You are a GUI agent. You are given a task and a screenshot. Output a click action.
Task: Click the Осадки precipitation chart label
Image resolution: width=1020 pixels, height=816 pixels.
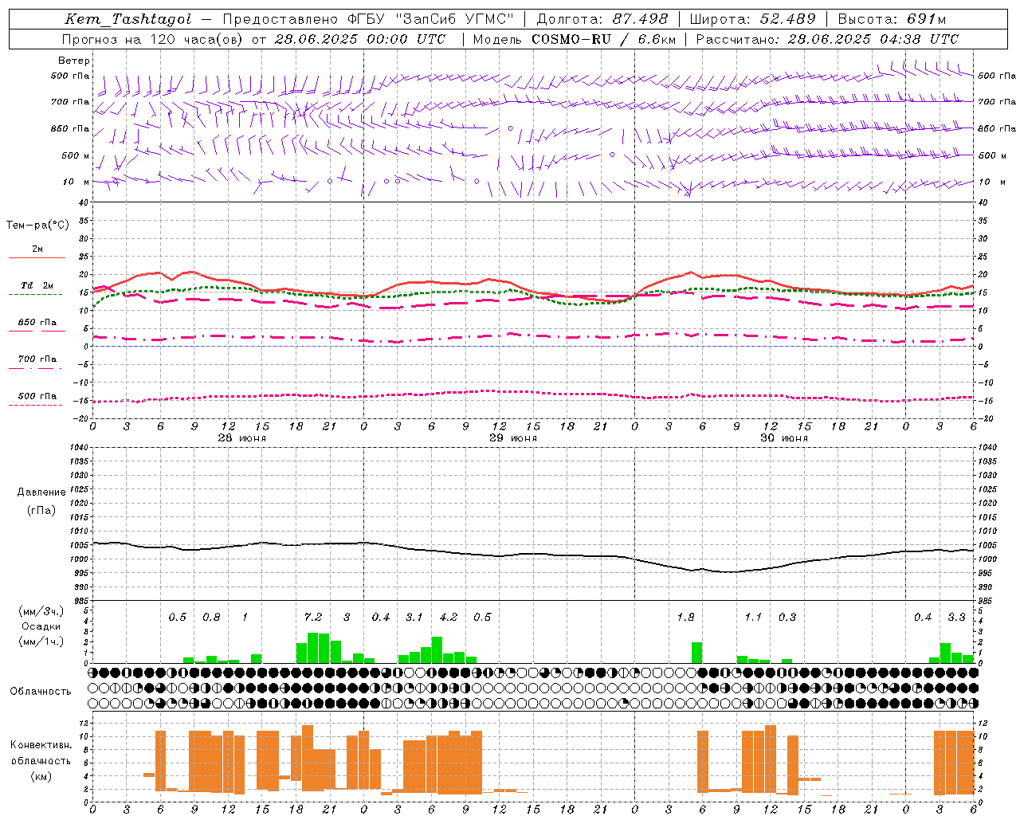click(x=41, y=626)
